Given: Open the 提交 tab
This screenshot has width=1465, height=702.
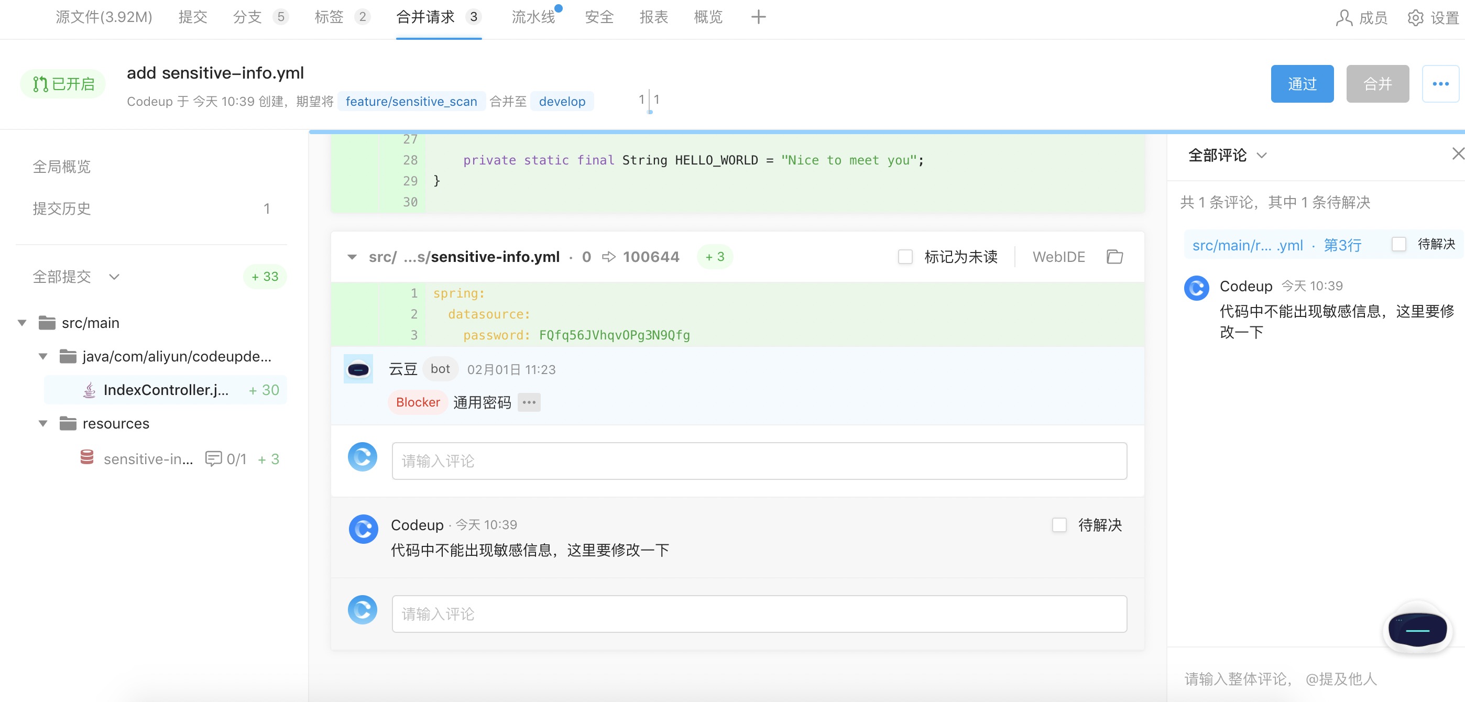Looking at the screenshot, I should (x=193, y=17).
